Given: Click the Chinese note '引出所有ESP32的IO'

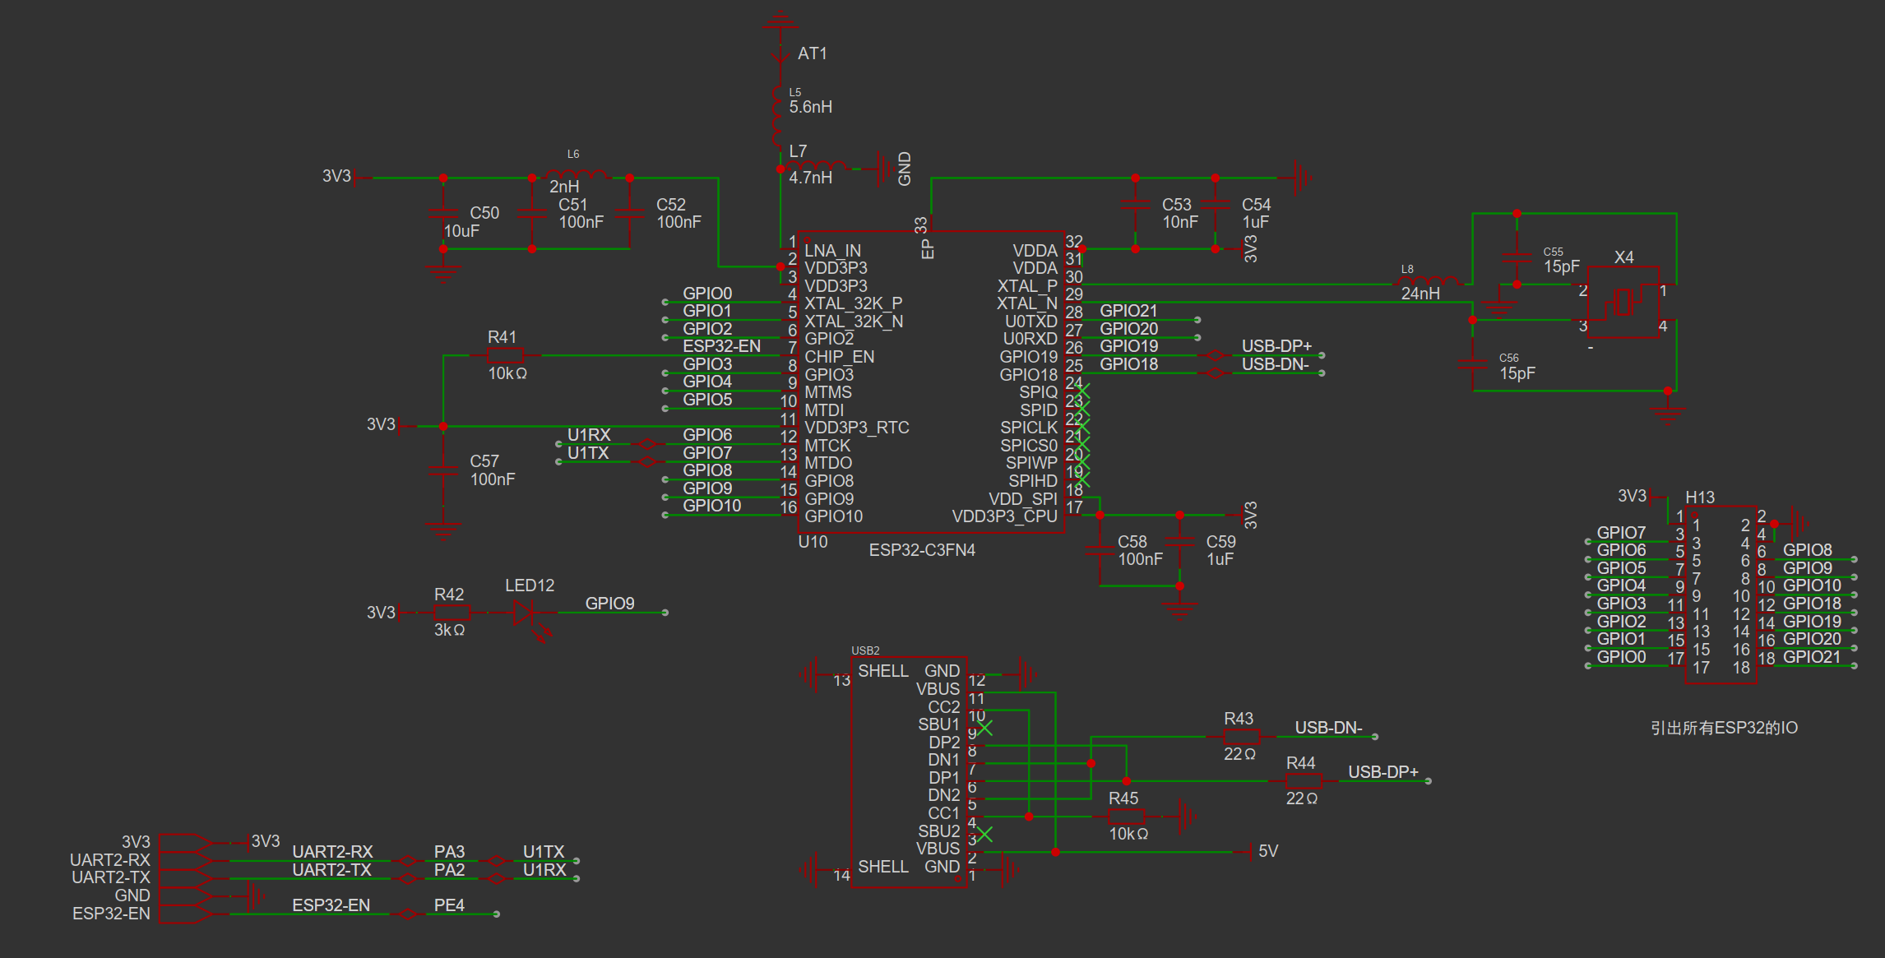Looking at the screenshot, I should [1724, 728].
